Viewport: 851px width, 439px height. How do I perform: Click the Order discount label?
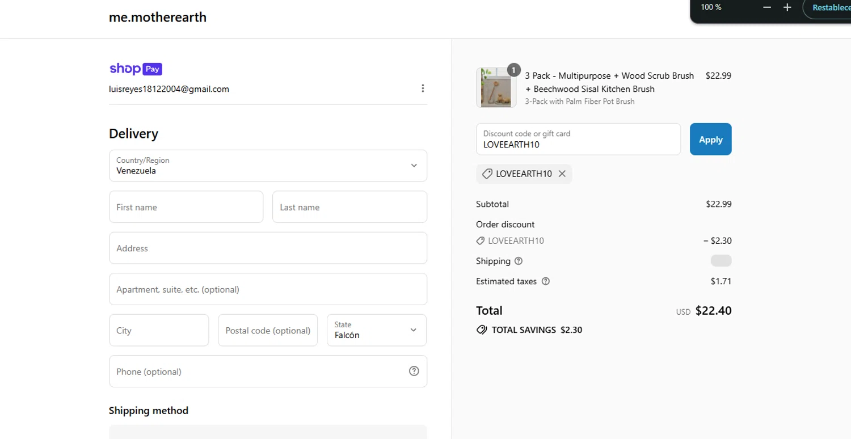click(x=505, y=225)
